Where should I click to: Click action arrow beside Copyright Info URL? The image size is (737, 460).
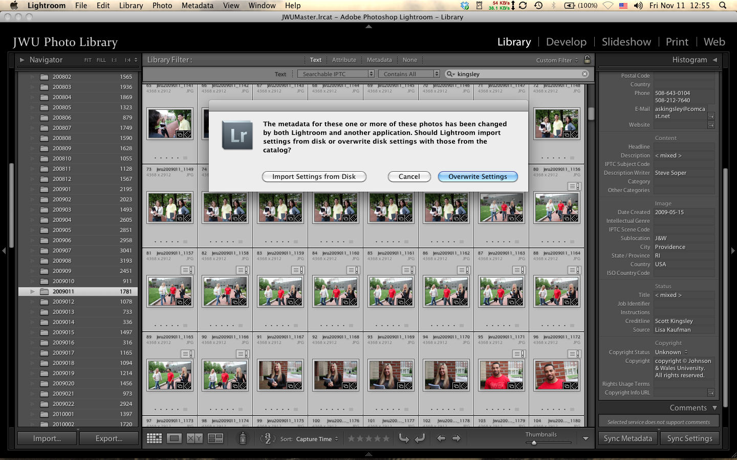[x=711, y=393]
